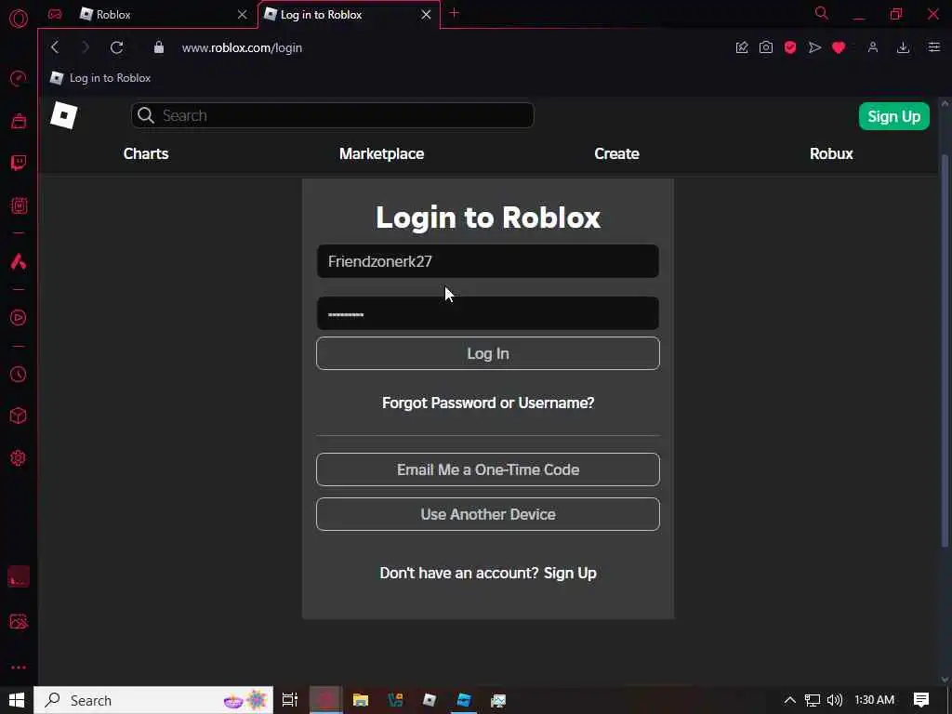Click the Roblox logo home icon

point(64,115)
